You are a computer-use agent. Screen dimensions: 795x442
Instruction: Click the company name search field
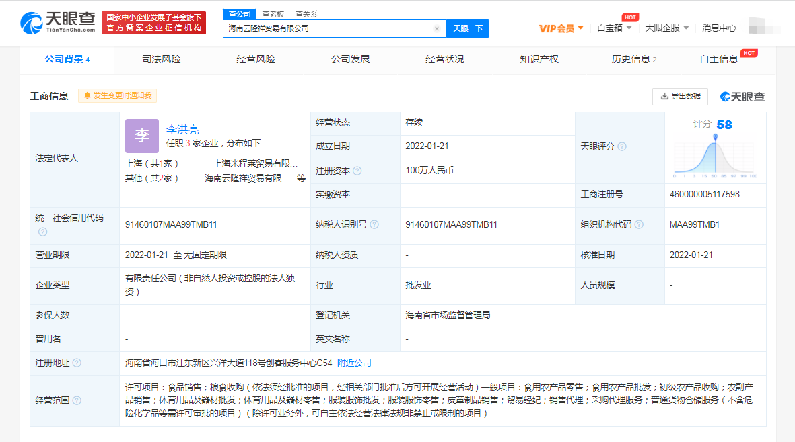point(328,29)
